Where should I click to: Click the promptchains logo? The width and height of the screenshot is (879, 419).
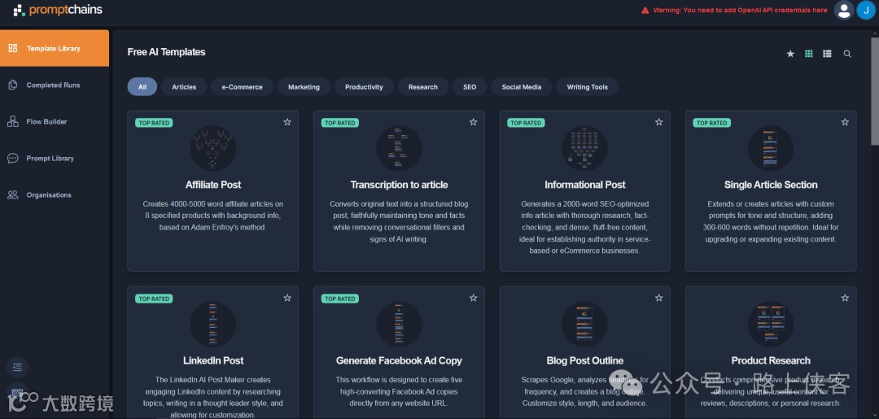click(58, 10)
